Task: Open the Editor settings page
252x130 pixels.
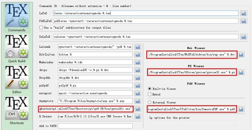Action: coord(17,80)
